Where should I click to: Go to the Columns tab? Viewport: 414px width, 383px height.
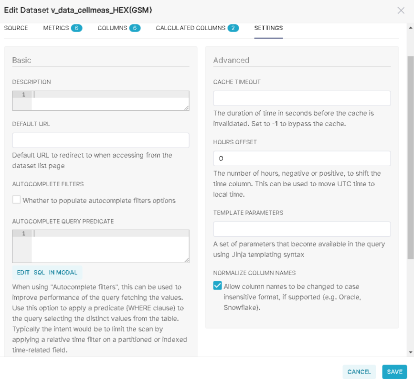click(x=118, y=28)
